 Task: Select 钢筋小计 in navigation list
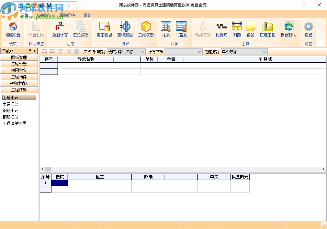click(x=10, y=110)
